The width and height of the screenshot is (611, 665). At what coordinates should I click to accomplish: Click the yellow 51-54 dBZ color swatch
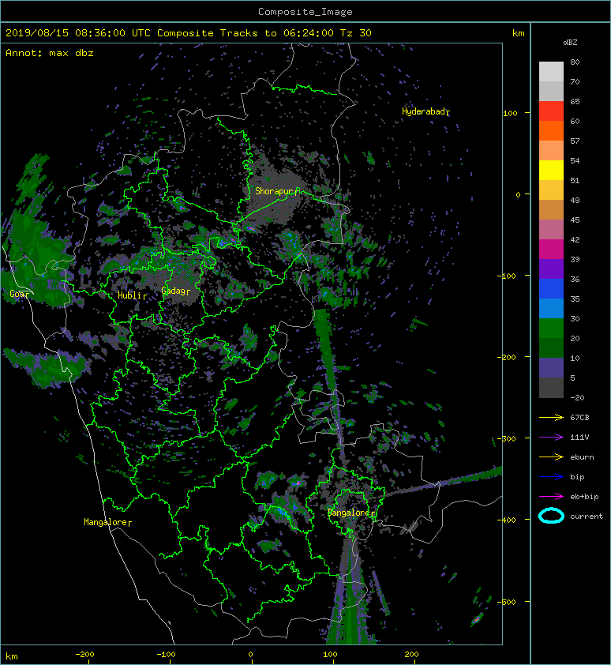pos(551,171)
